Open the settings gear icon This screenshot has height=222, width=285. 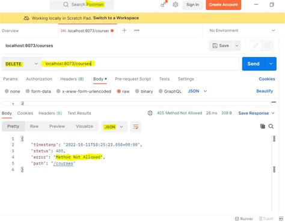[176, 4]
